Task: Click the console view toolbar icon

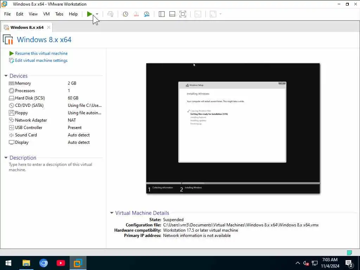Action: point(198,14)
